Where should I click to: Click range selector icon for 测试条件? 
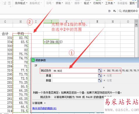coord(100,71)
